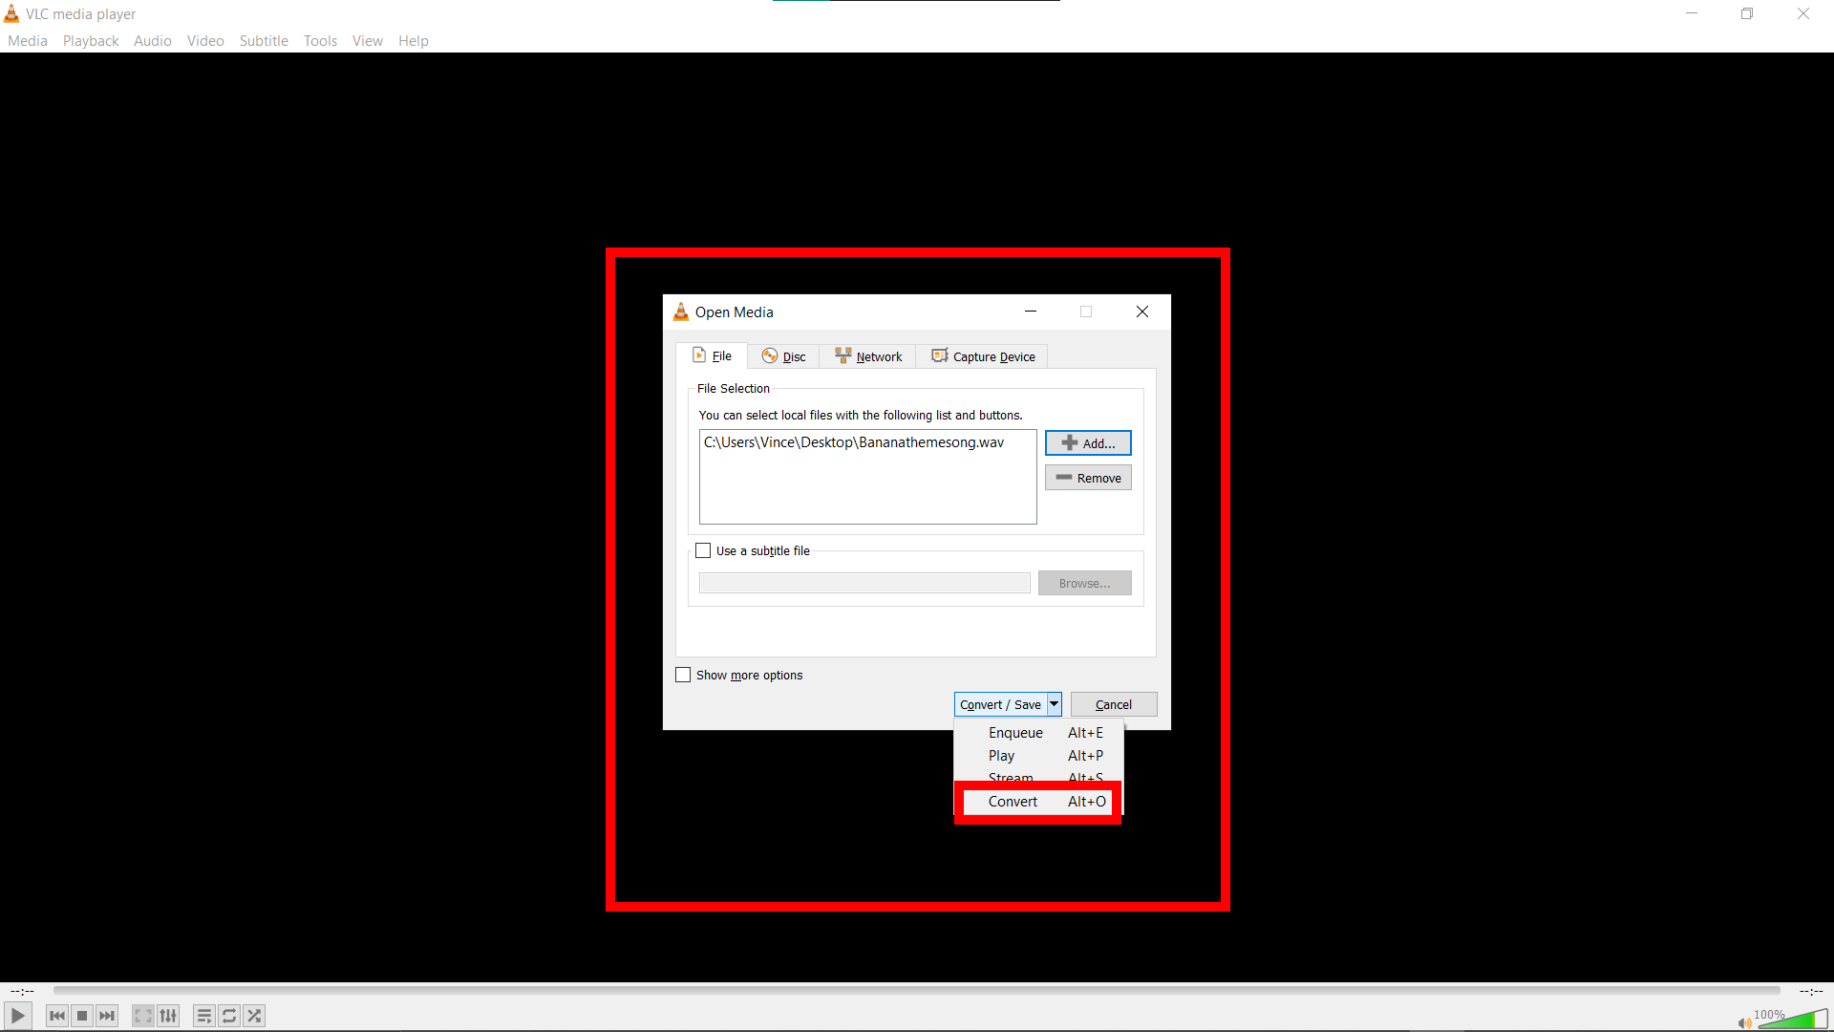Check the Show more options box
Viewport: 1834px width, 1032px height.
pyautogui.click(x=682, y=675)
